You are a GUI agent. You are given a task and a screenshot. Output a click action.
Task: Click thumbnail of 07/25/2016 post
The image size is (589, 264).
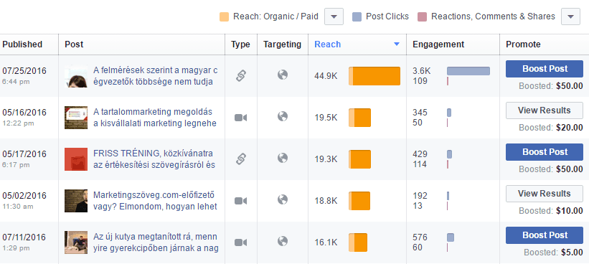click(76, 76)
